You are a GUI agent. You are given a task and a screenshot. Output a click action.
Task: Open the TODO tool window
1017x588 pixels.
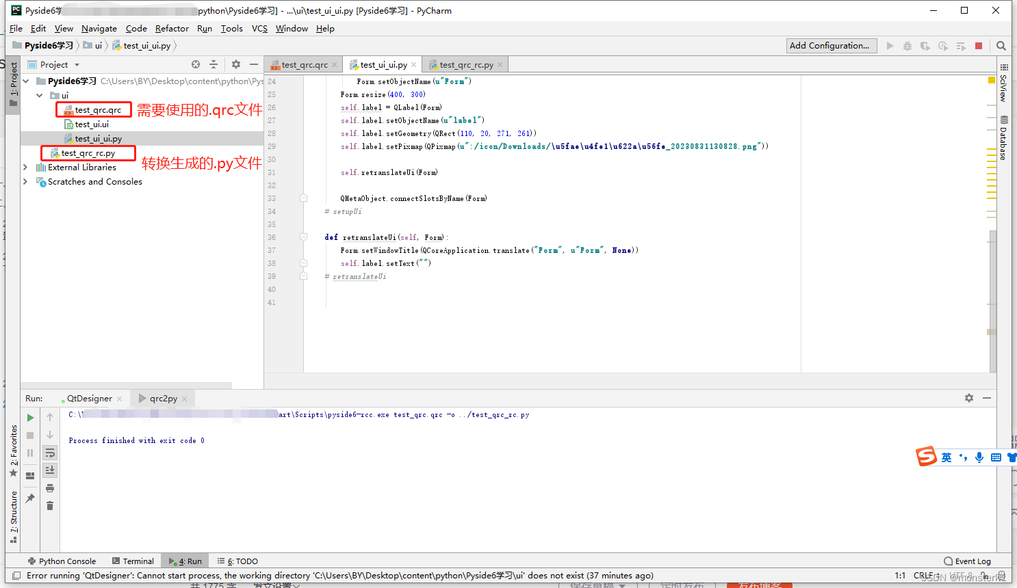pos(237,561)
